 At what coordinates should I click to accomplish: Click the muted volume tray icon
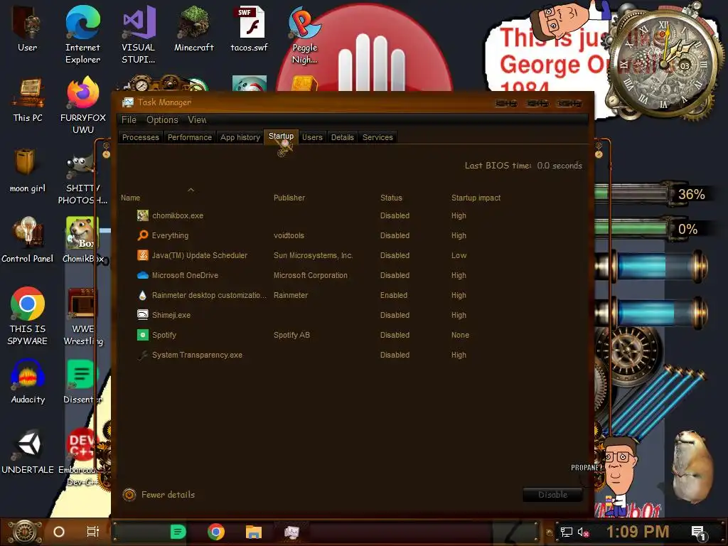(x=583, y=532)
